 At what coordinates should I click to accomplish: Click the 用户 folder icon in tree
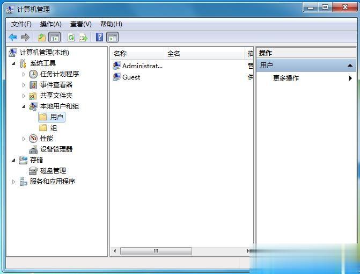tap(43, 117)
